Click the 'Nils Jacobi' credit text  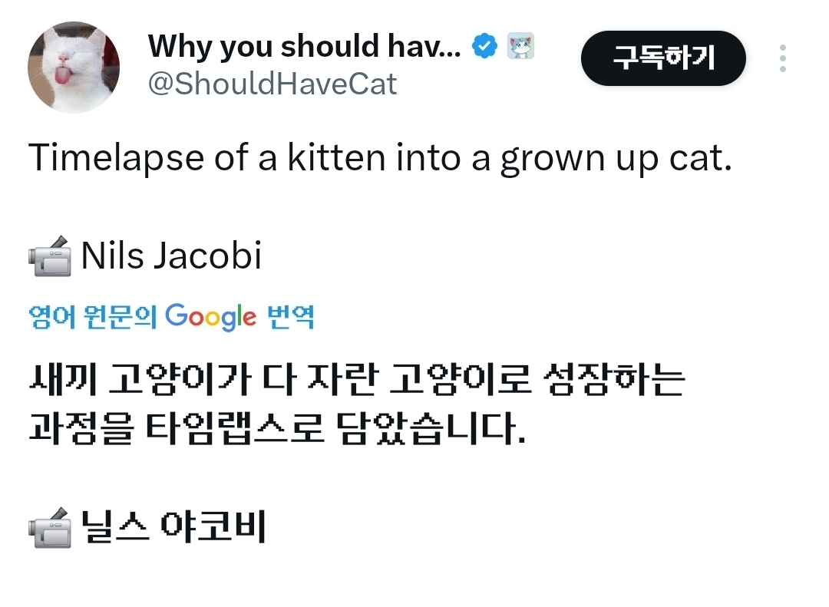coord(171,256)
